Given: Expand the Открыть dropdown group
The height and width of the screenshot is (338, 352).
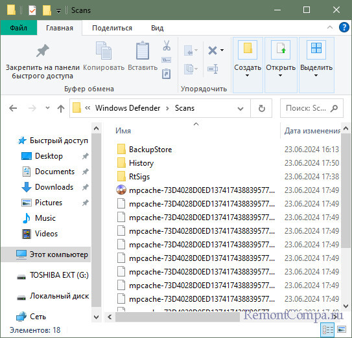Looking at the screenshot, I should click(x=281, y=65).
